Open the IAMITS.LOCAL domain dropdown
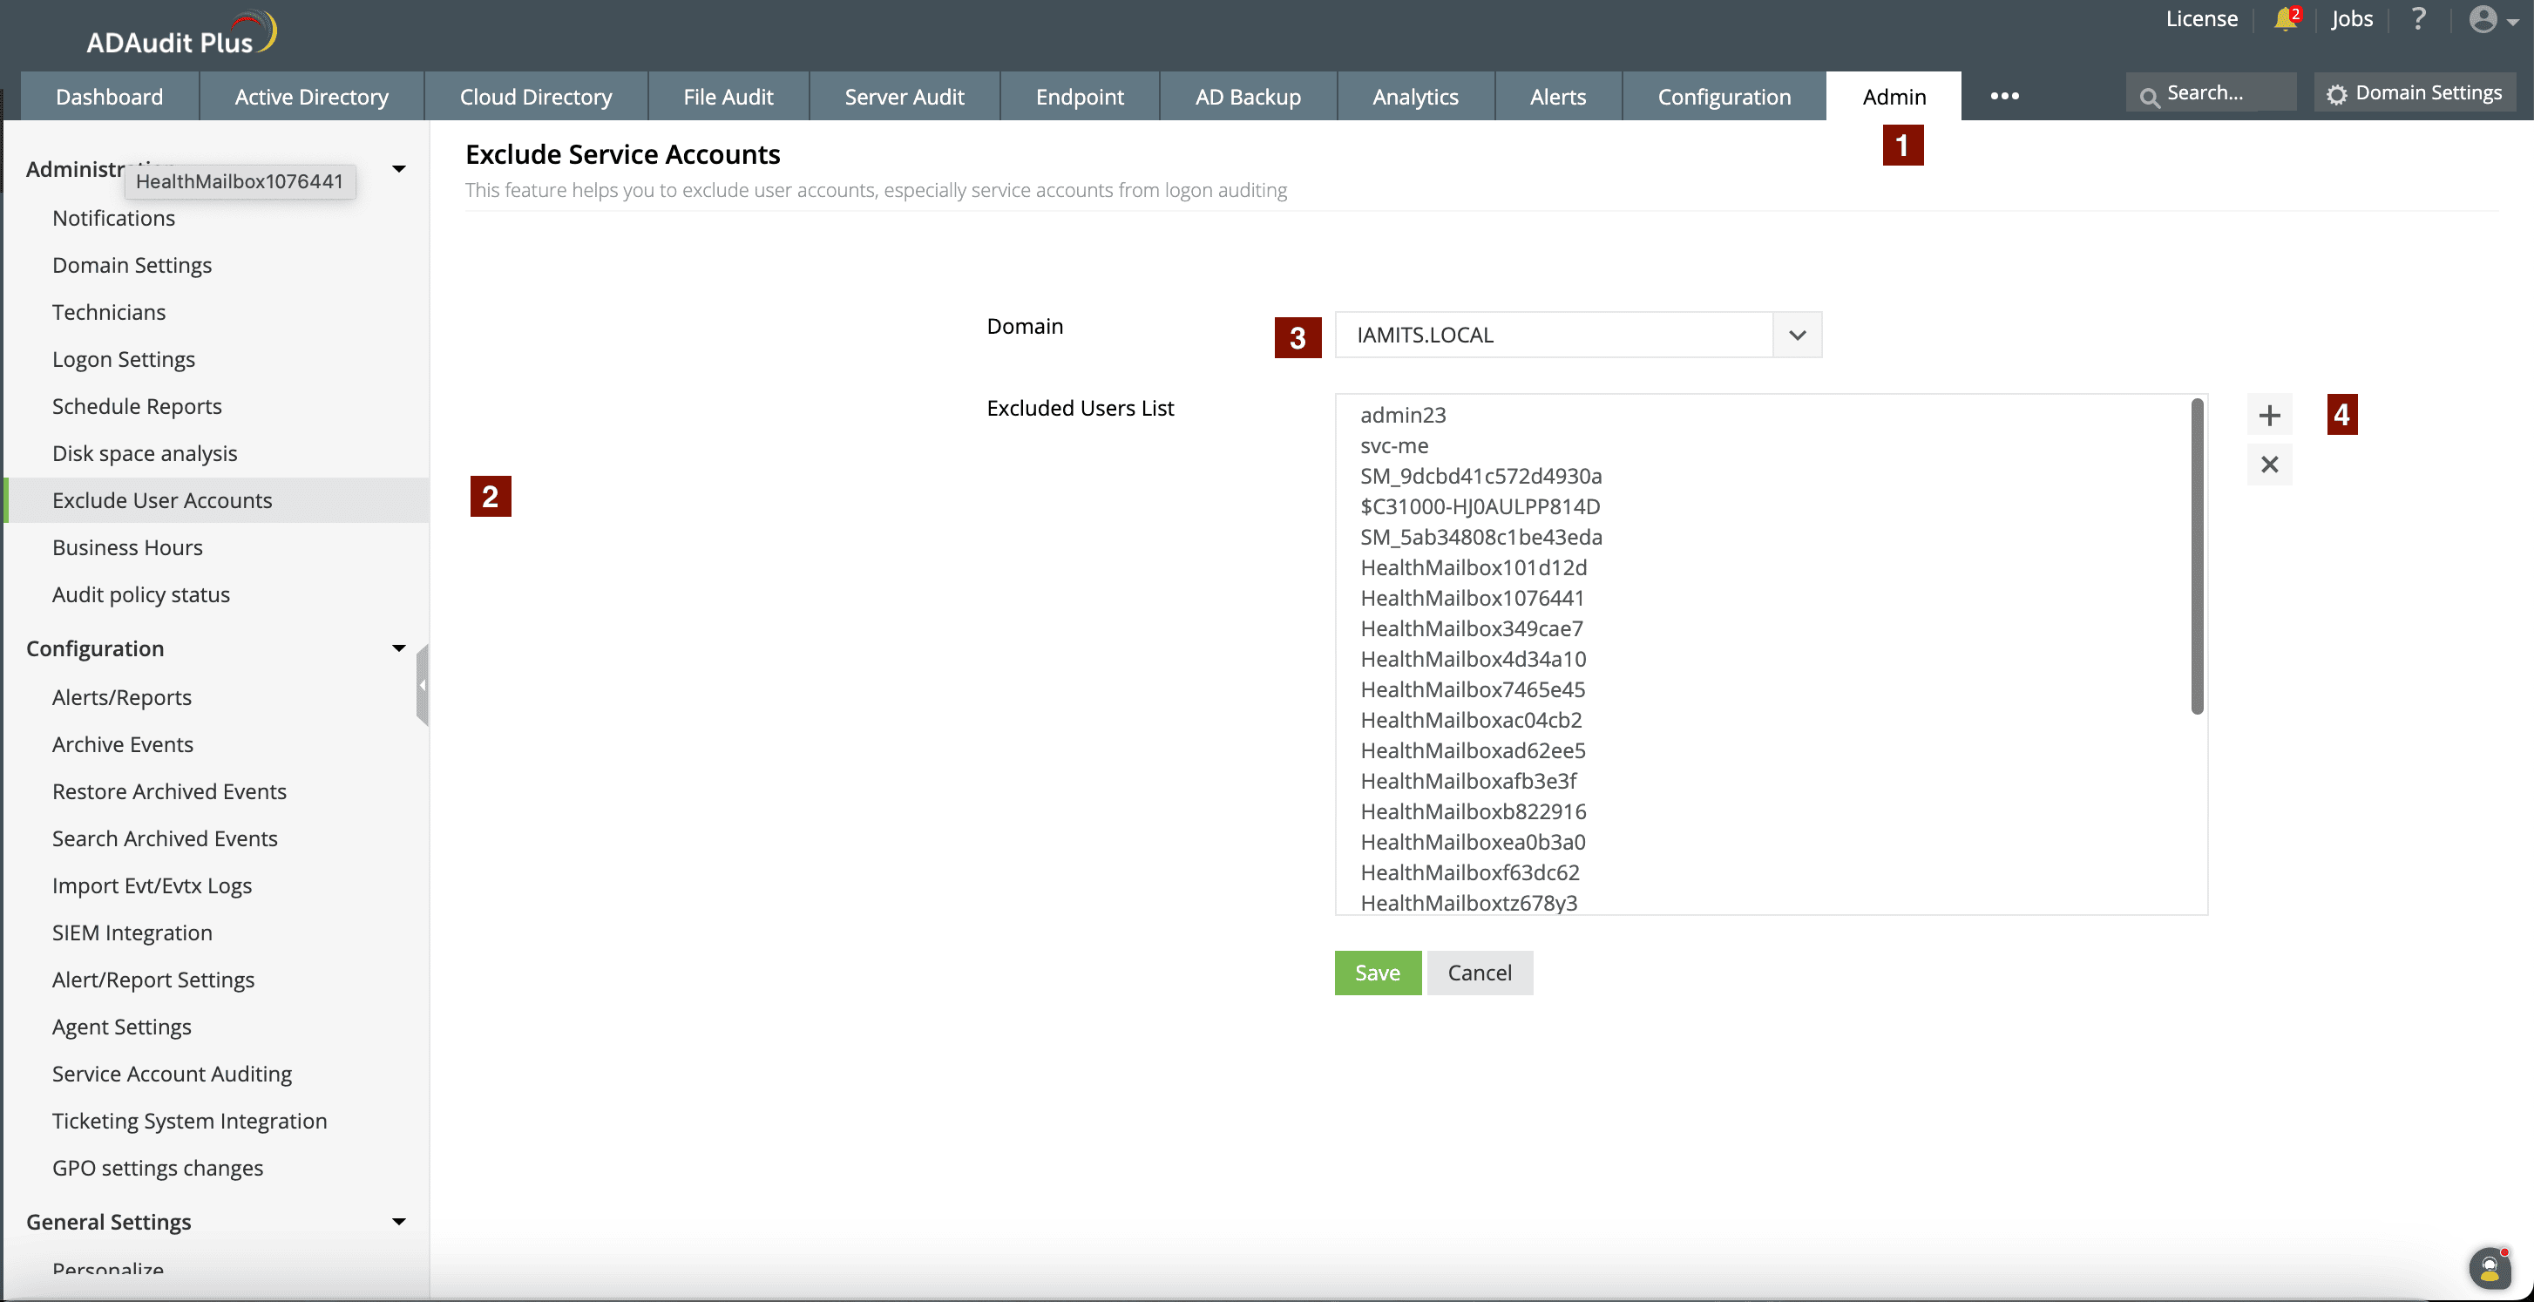Viewport: 2534px width, 1302px height. [1796, 335]
